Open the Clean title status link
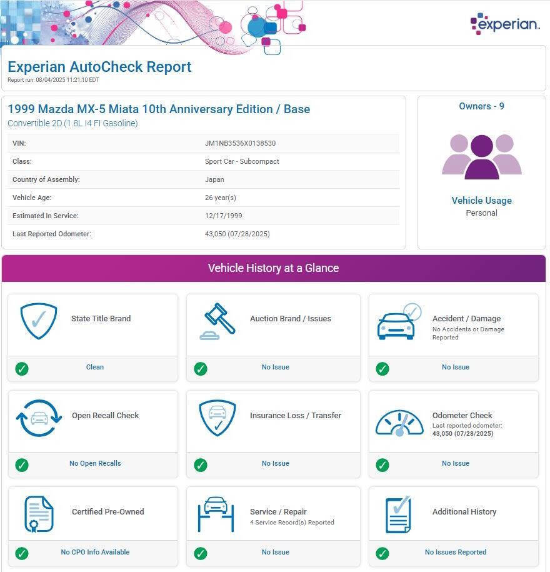Image resolution: width=550 pixels, height=572 pixels. click(95, 367)
